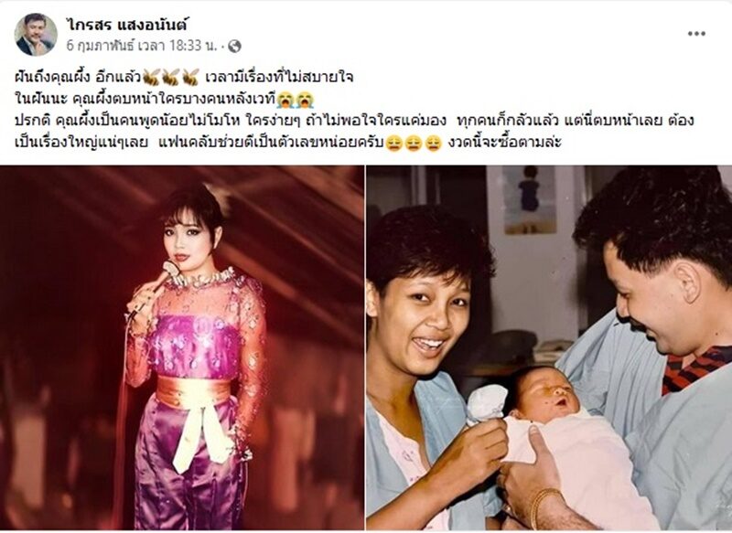Click the text line starting ในฝันนะ
The image size is (732, 533).
(165, 99)
